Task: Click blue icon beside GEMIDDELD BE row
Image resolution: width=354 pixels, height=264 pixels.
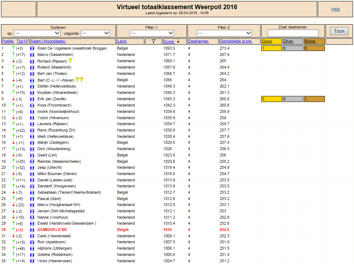Action: click(32, 230)
